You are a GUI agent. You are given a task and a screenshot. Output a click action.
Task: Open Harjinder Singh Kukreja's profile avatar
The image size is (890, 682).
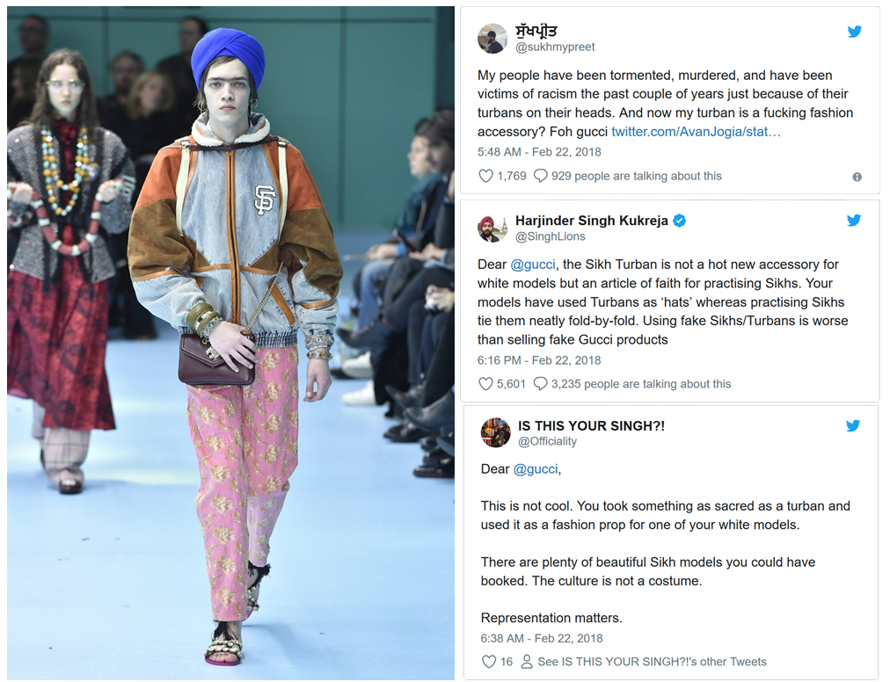[x=492, y=229]
